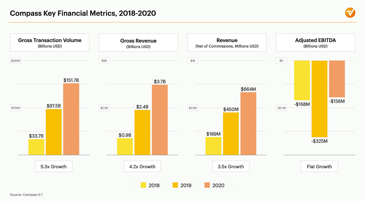Viewport: 365px width, 201px height.
Task: Click the $3.7B bar value label
Action: (x=160, y=82)
